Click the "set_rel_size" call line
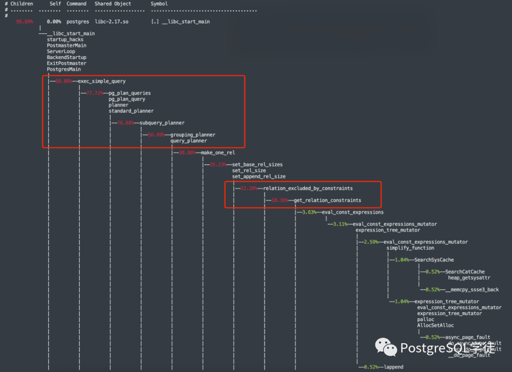 pyautogui.click(x=249, y=170)
